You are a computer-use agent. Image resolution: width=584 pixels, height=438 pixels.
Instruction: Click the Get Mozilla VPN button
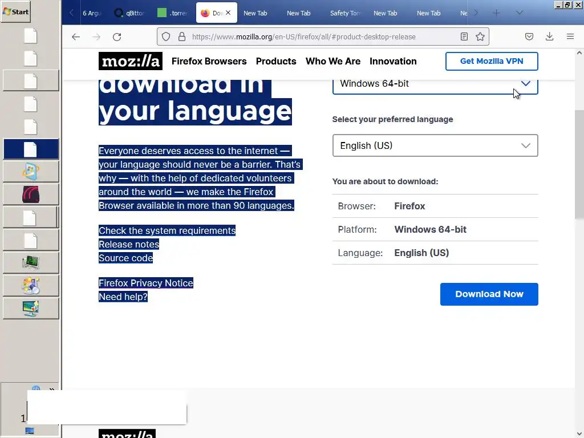492,61
